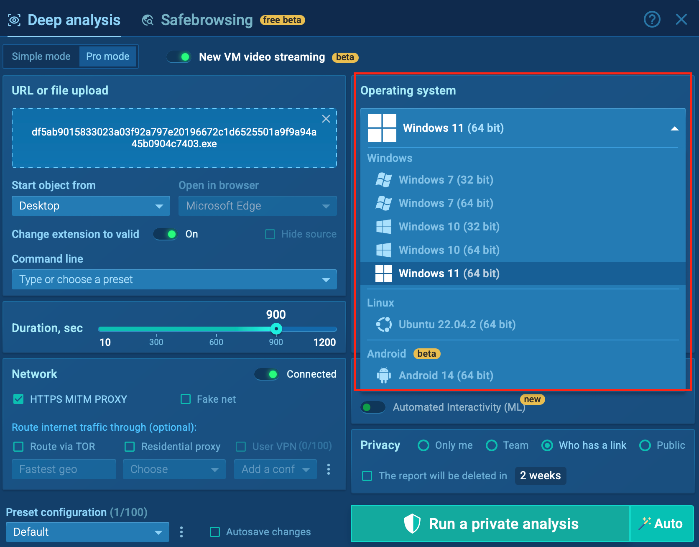Uncheck HTTPS MITM PROXY checkbox

pos(18,399)
